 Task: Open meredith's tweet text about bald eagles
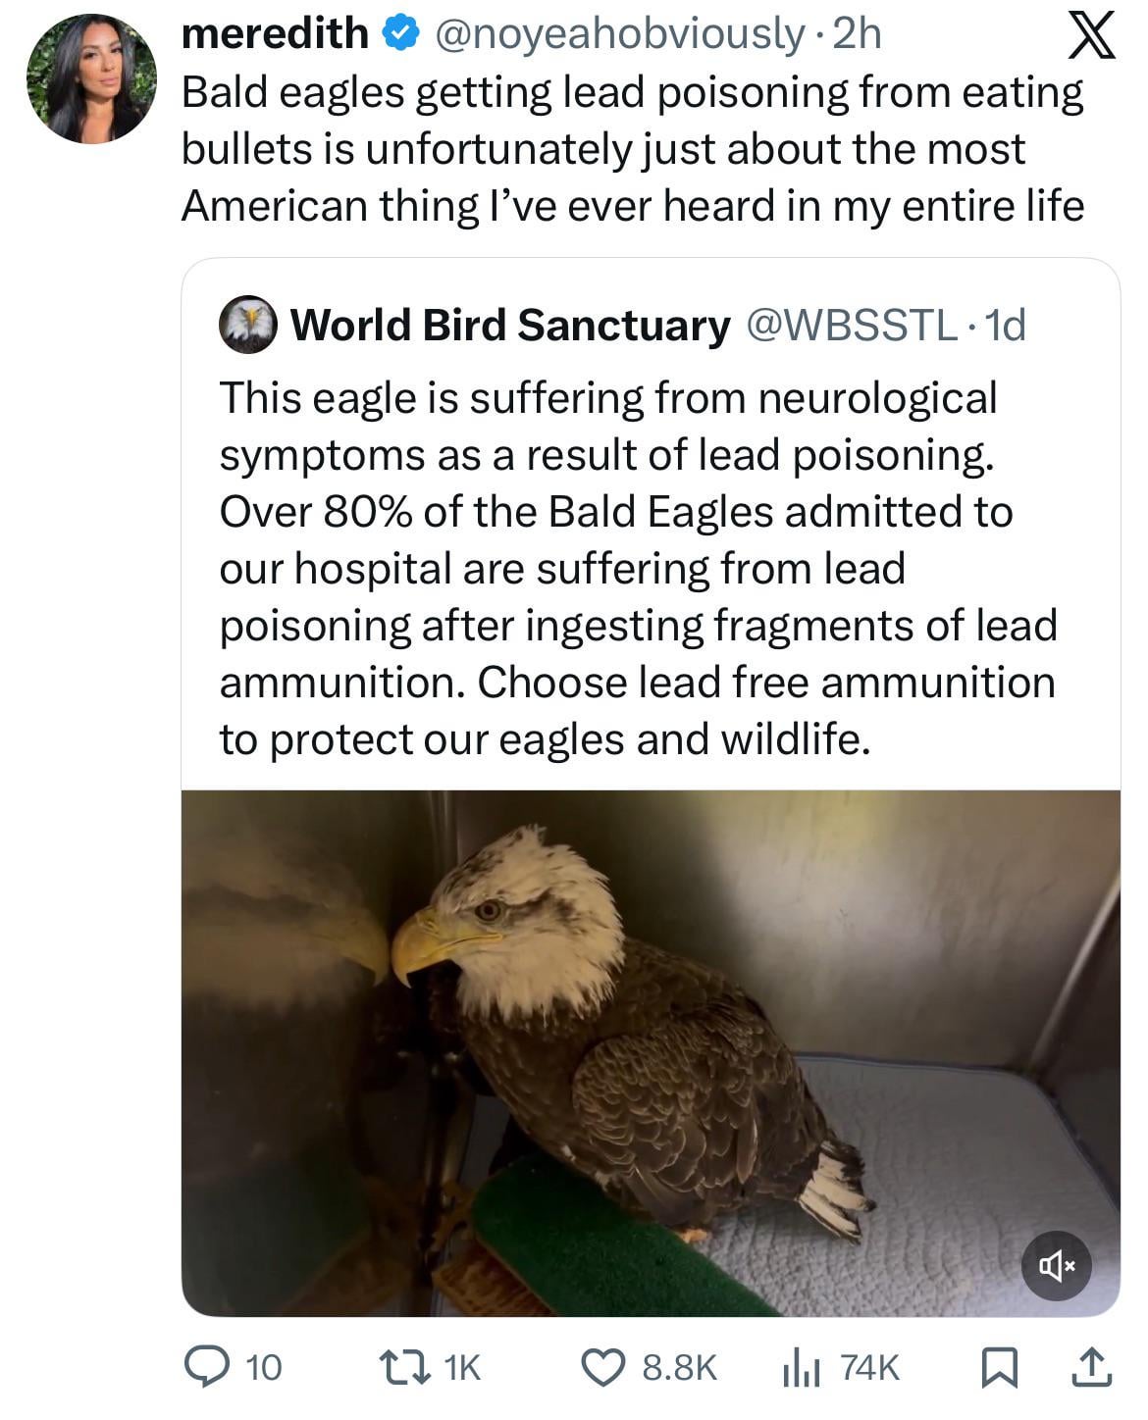(x=633, y=149)
